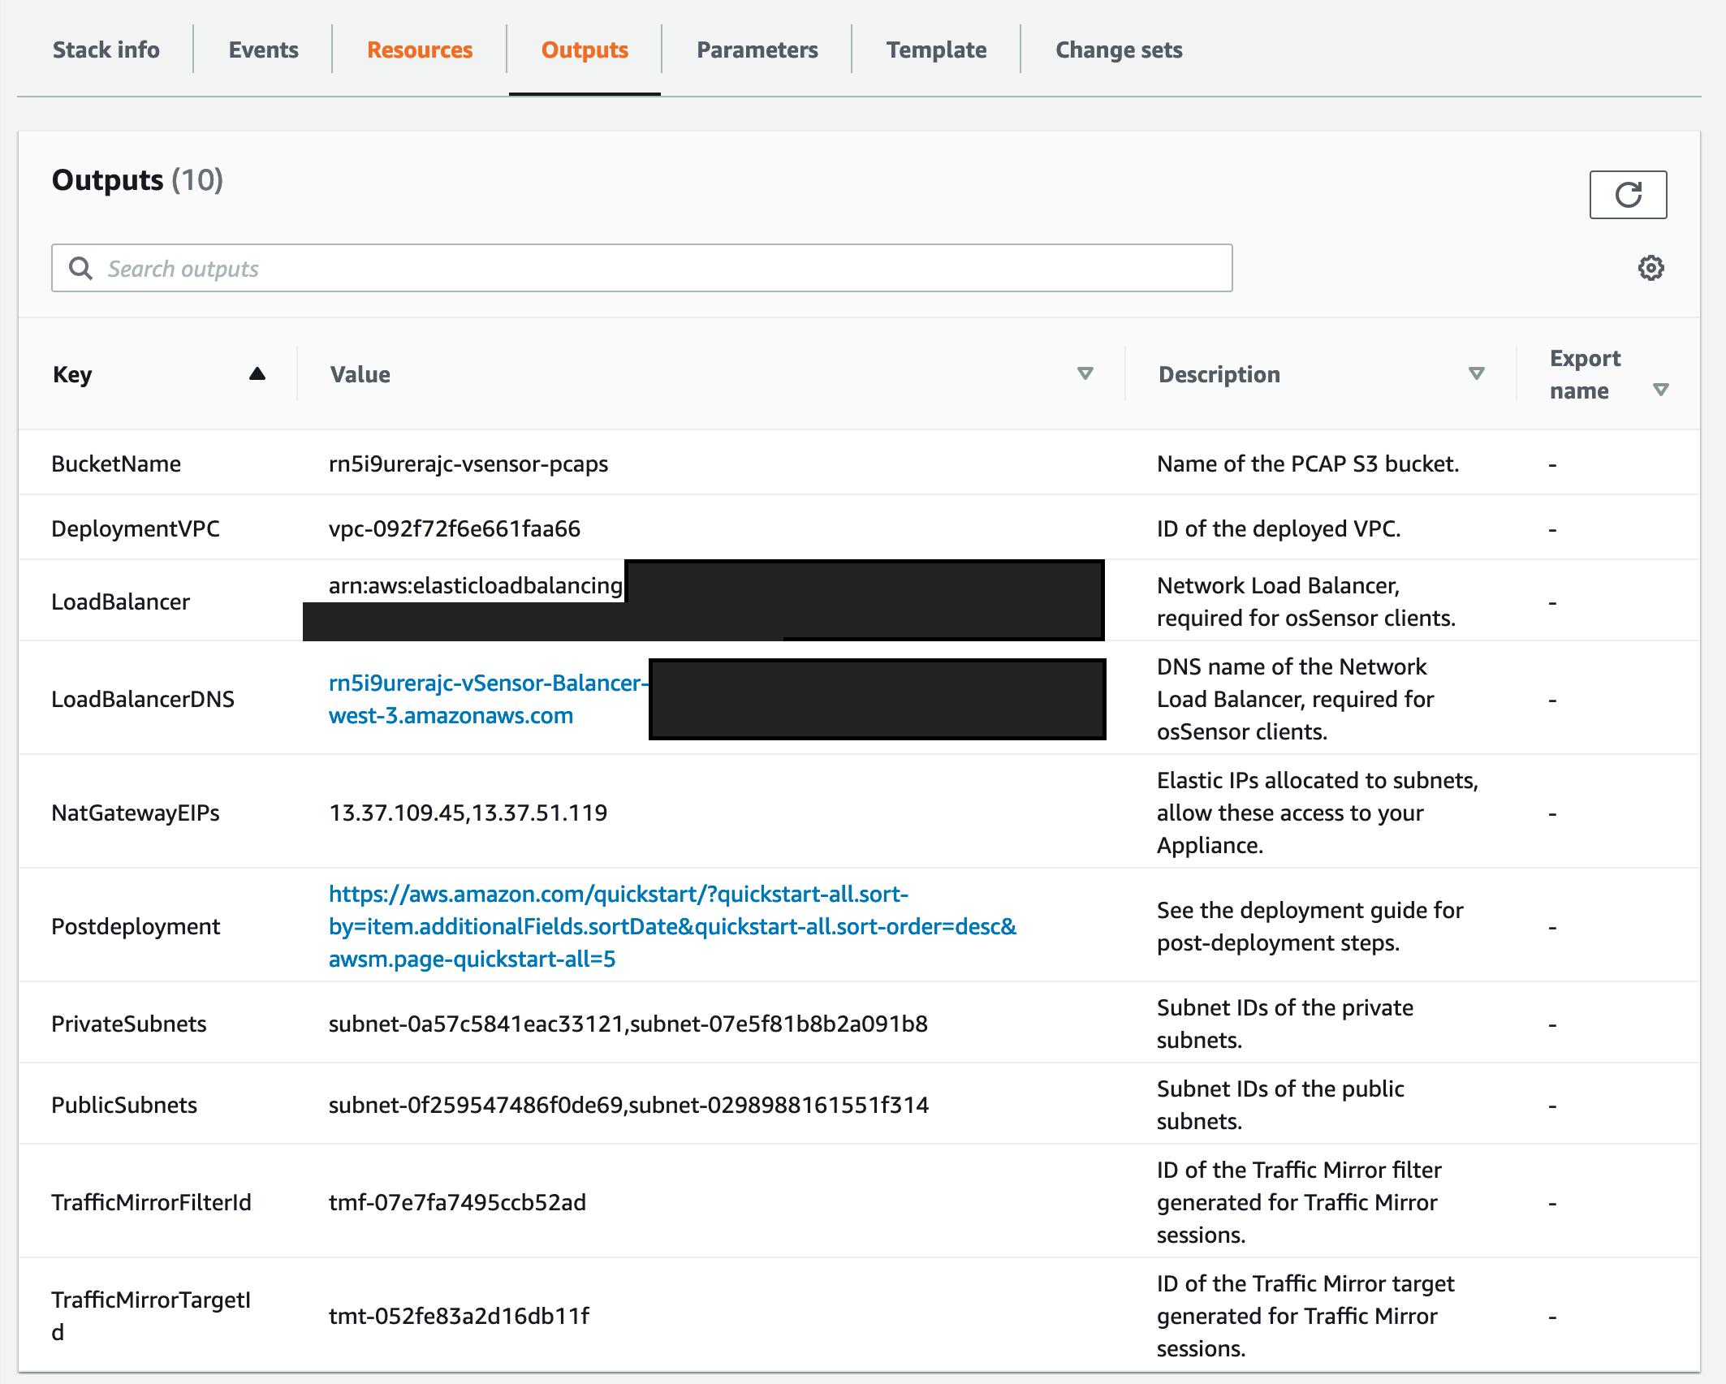Click the refresh outputs button

tap(1628, 195)
